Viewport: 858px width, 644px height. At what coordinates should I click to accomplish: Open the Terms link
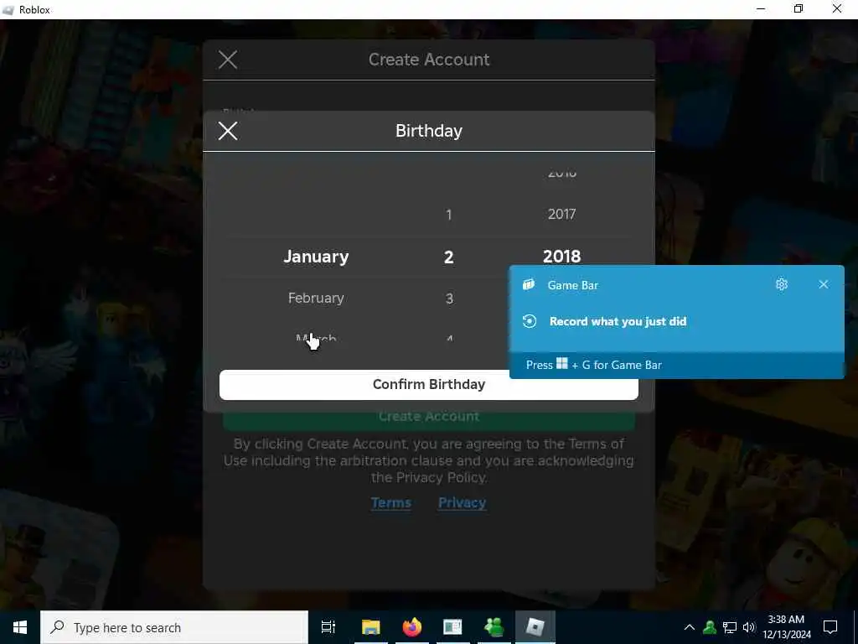click(x=390, y=503)
